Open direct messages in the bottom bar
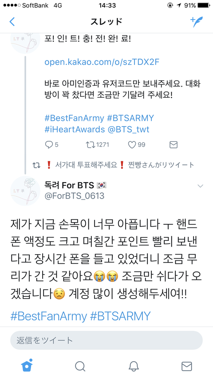The height and width of the screenshot is (379, 213). pos(186,366)
